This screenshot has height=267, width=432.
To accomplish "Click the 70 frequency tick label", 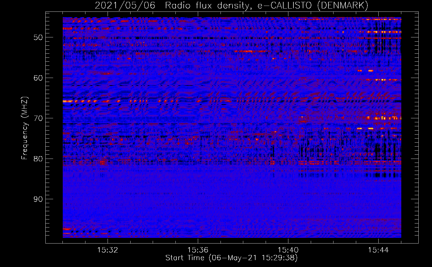I will point(38,118).
